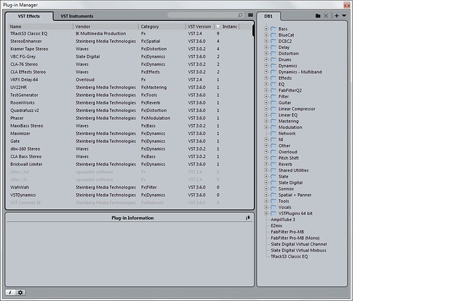Expand the Dynamics - Multiband folder
Image resolution: width=468 pixels, height=301 pixels.
(x=266, y=72)
